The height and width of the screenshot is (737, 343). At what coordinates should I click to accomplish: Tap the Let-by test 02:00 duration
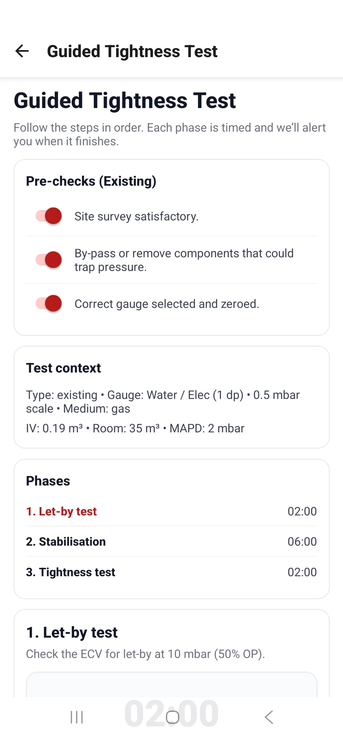click(302, 511)
